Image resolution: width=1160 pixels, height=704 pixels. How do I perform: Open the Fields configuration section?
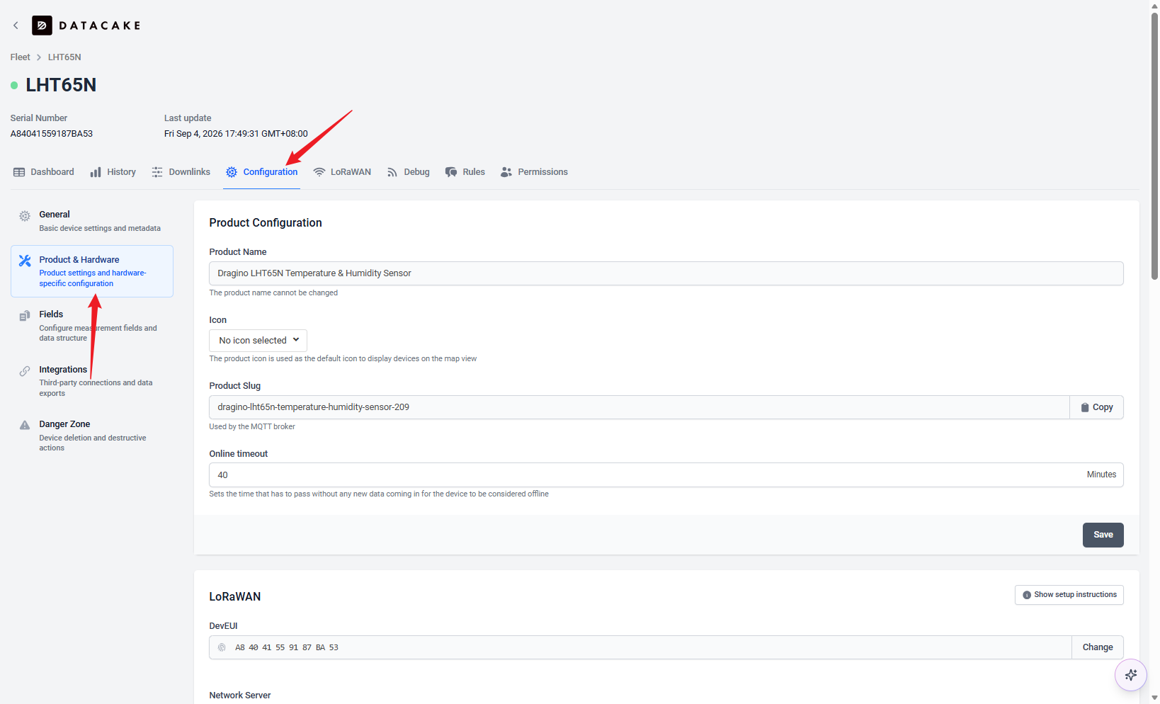click(92, 326)
